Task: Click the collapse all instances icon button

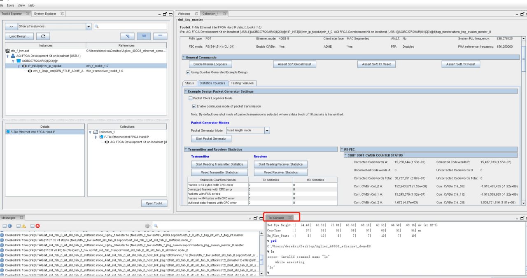Action: pyautogui.click(x=144, y=36)
